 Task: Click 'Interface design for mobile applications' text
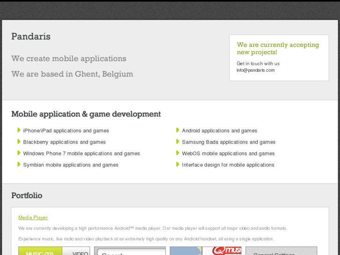point(228,165)
